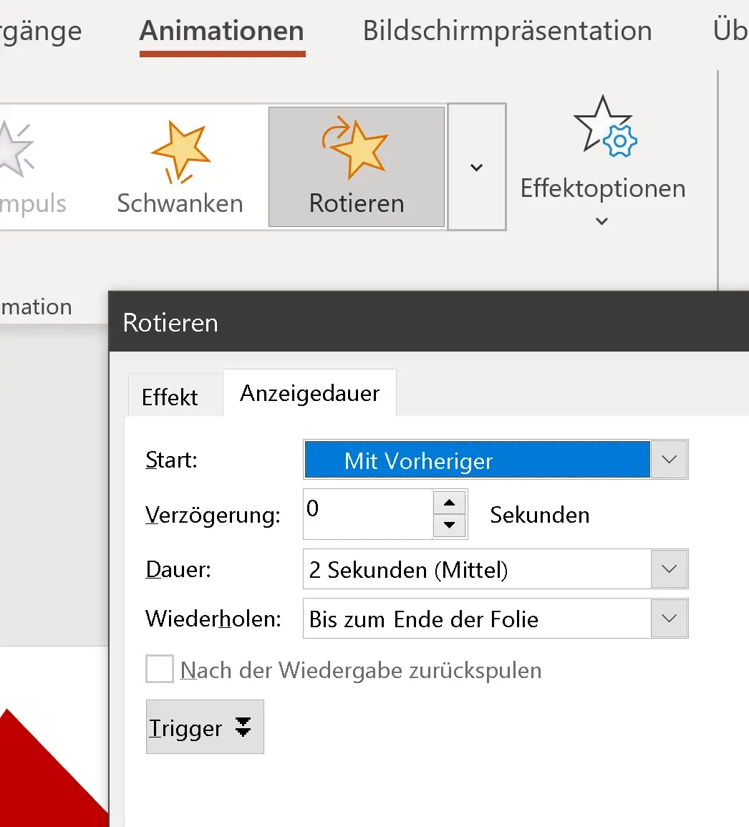Viewport: 749px width, 827px height.
Task: Increase Verzögerung with the up spinner
Action: [x=449, y=503]
